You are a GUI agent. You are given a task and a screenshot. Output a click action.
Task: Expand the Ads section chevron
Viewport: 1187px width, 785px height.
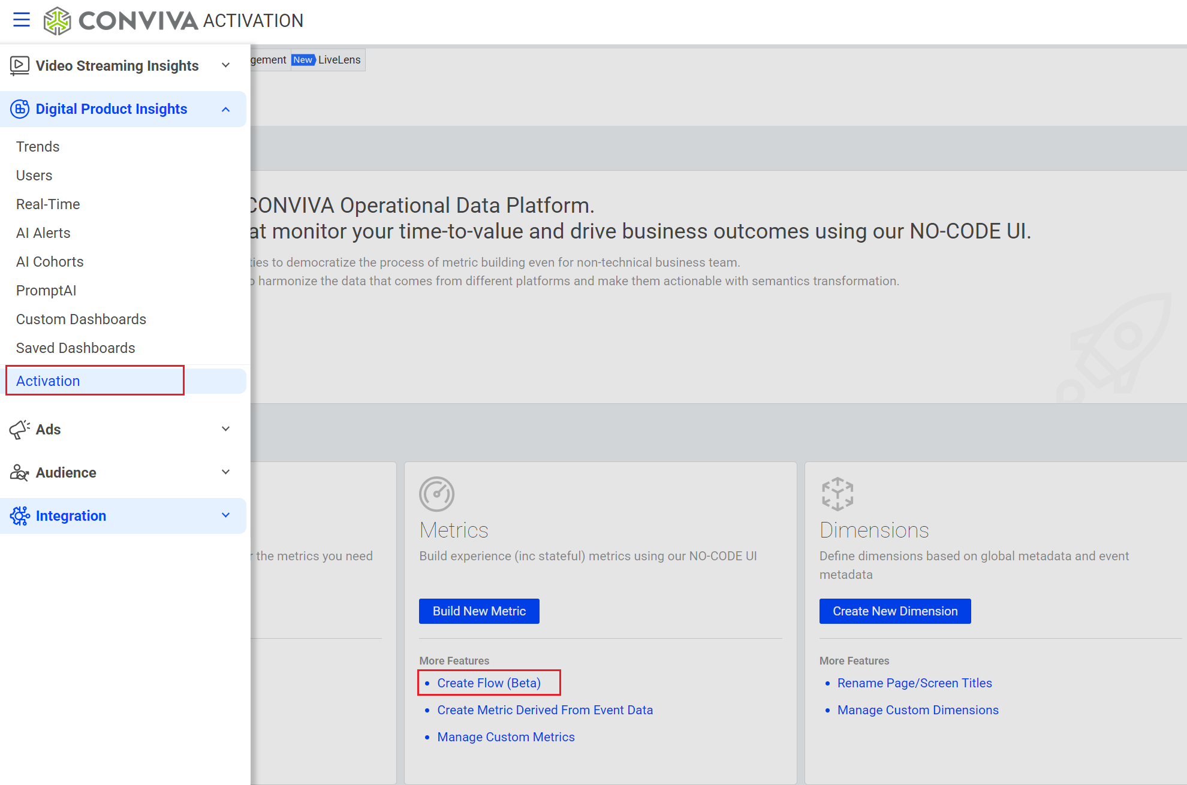pos(226,429)
